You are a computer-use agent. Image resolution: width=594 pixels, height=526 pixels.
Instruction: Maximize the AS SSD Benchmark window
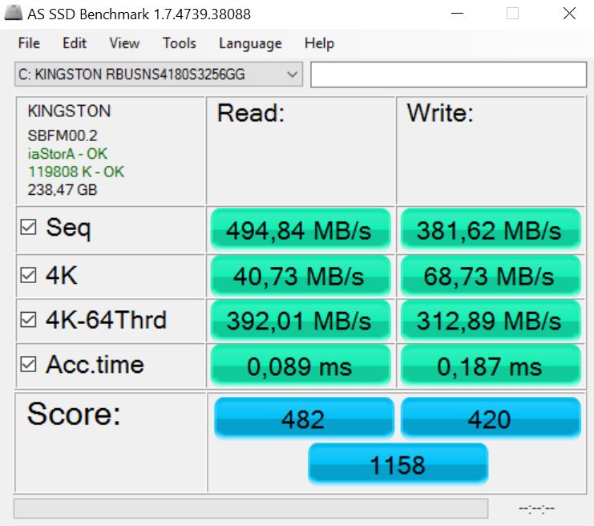coord(512,14)
